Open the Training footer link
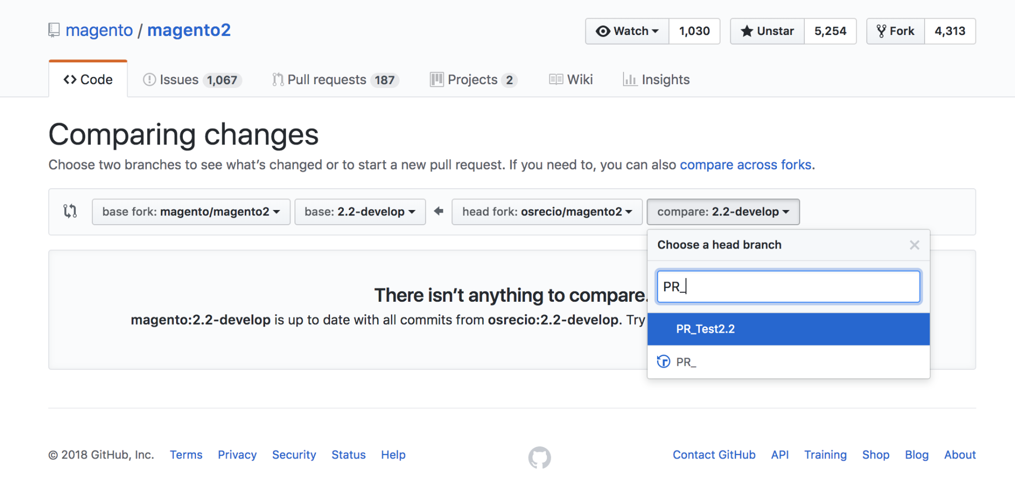This screenshot has height=491, width=1015. [x=825, y=455]
